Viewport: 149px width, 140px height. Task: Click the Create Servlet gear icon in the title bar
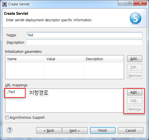coord(5,4)
